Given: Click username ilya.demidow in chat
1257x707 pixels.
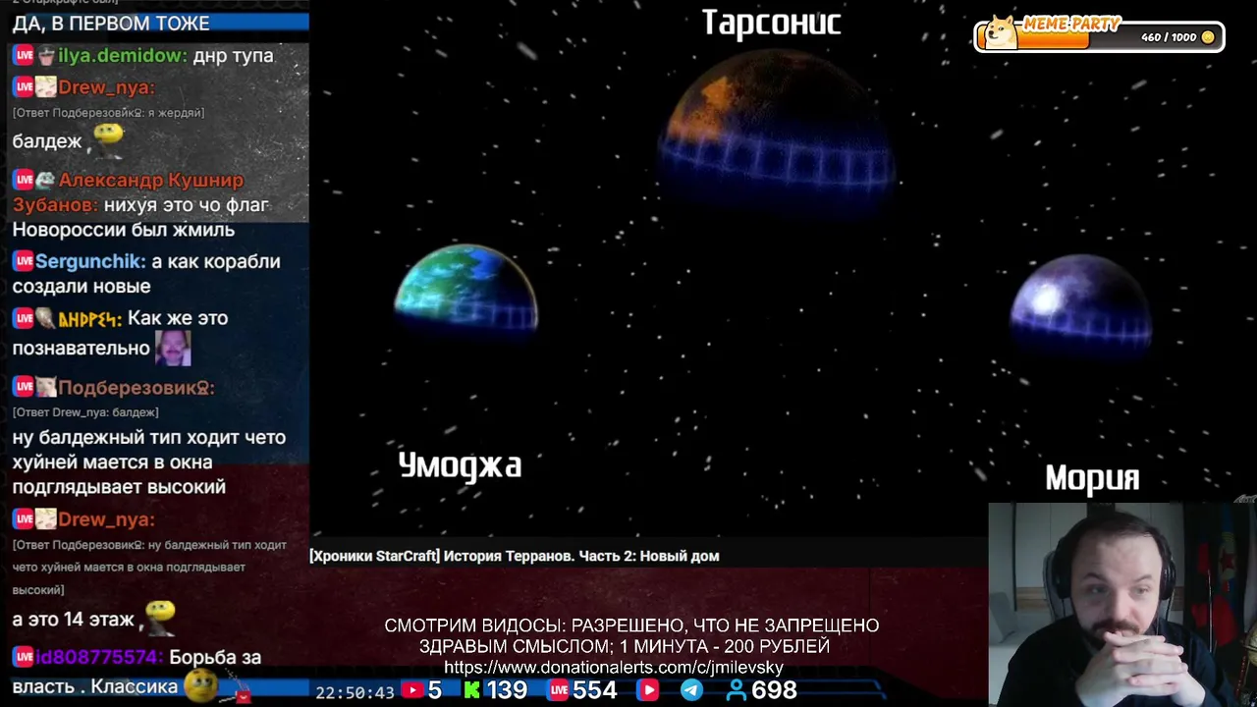Looking at the screenshot, I should (122, 56).
